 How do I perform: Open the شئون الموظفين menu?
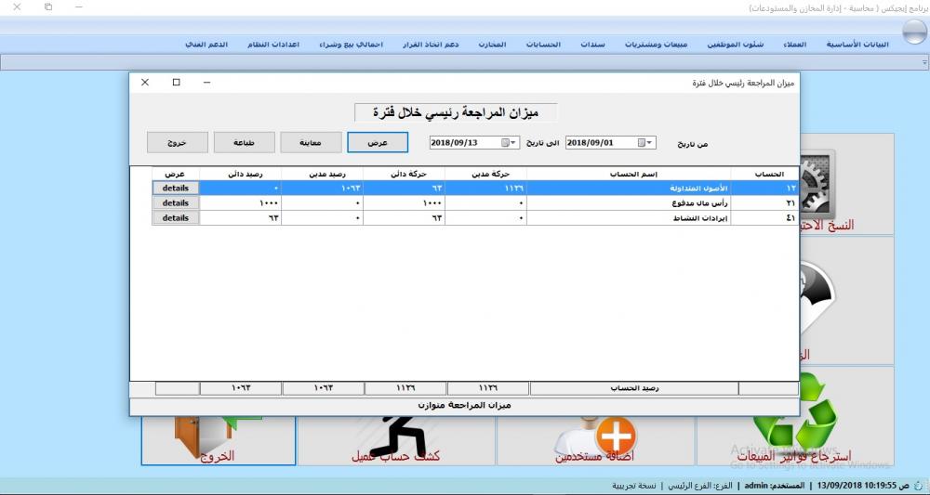click(736, 45)
